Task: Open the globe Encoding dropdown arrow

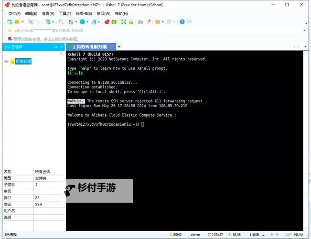Action: (x=87, y=22)
